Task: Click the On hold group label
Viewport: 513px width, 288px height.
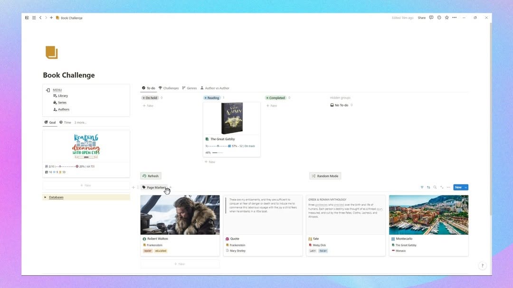Action: point(150,98)
